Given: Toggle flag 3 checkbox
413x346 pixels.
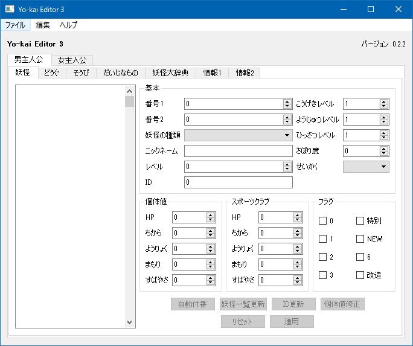Looking at the screenshot, I should [x=322, y=275].
